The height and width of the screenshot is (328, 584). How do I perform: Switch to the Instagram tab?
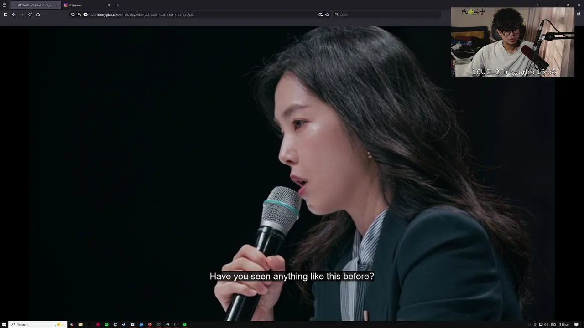click(x=87, y=5)
